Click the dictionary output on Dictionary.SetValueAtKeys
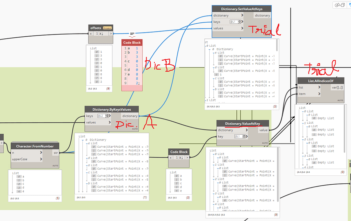351x221 pixels. (262, 15)
